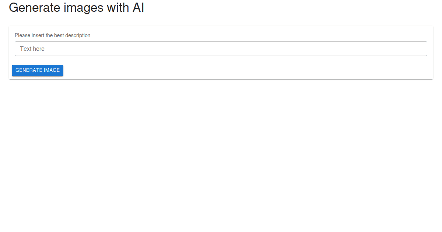The width and height of the screenshot is (442, 232).
Task: Click the word "description" in the field label
Action: click(x=78, y=35)
